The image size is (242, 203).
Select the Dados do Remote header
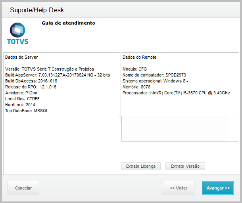tap(139, 57)
